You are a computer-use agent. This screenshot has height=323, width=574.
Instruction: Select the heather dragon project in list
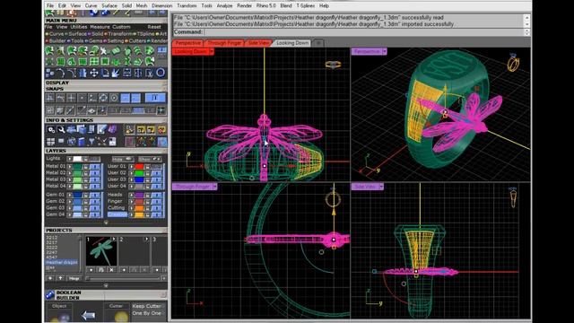[62, 263]
